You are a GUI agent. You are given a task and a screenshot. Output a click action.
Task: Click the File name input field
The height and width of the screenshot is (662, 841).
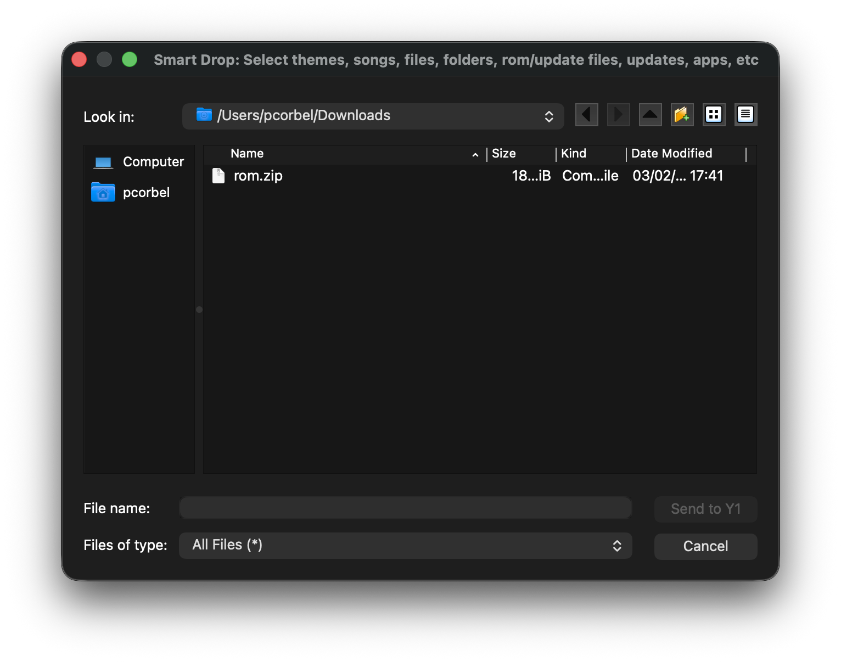pyautogui.click(x=405, y=508)
